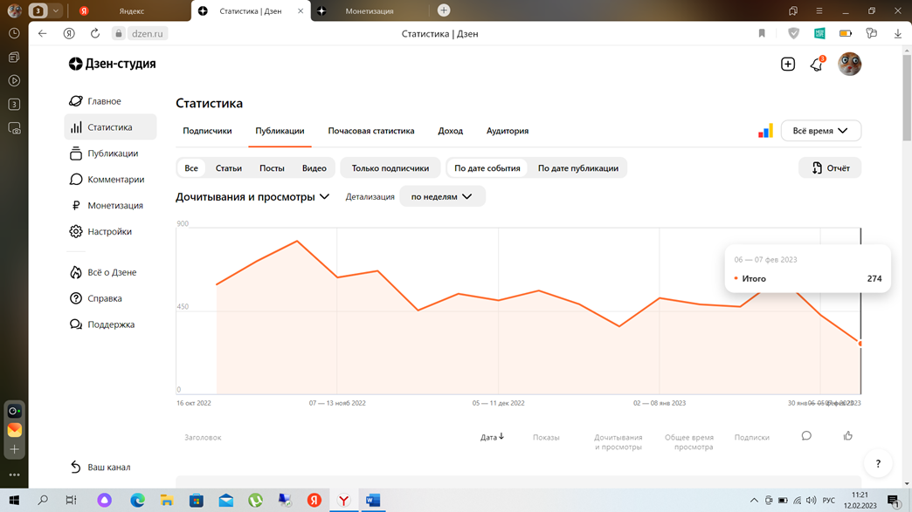The height and width of the screenshot is (512, 912).
Task: Open the Всё время period dropdown
Action: pos(820,131)
